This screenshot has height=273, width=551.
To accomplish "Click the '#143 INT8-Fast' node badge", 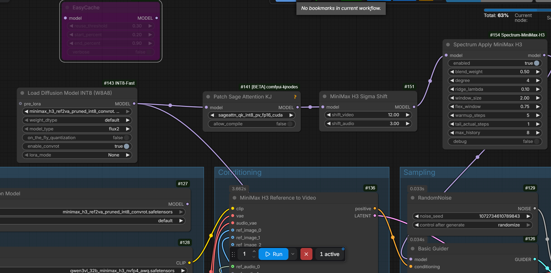I will click(x=119, y=83).
